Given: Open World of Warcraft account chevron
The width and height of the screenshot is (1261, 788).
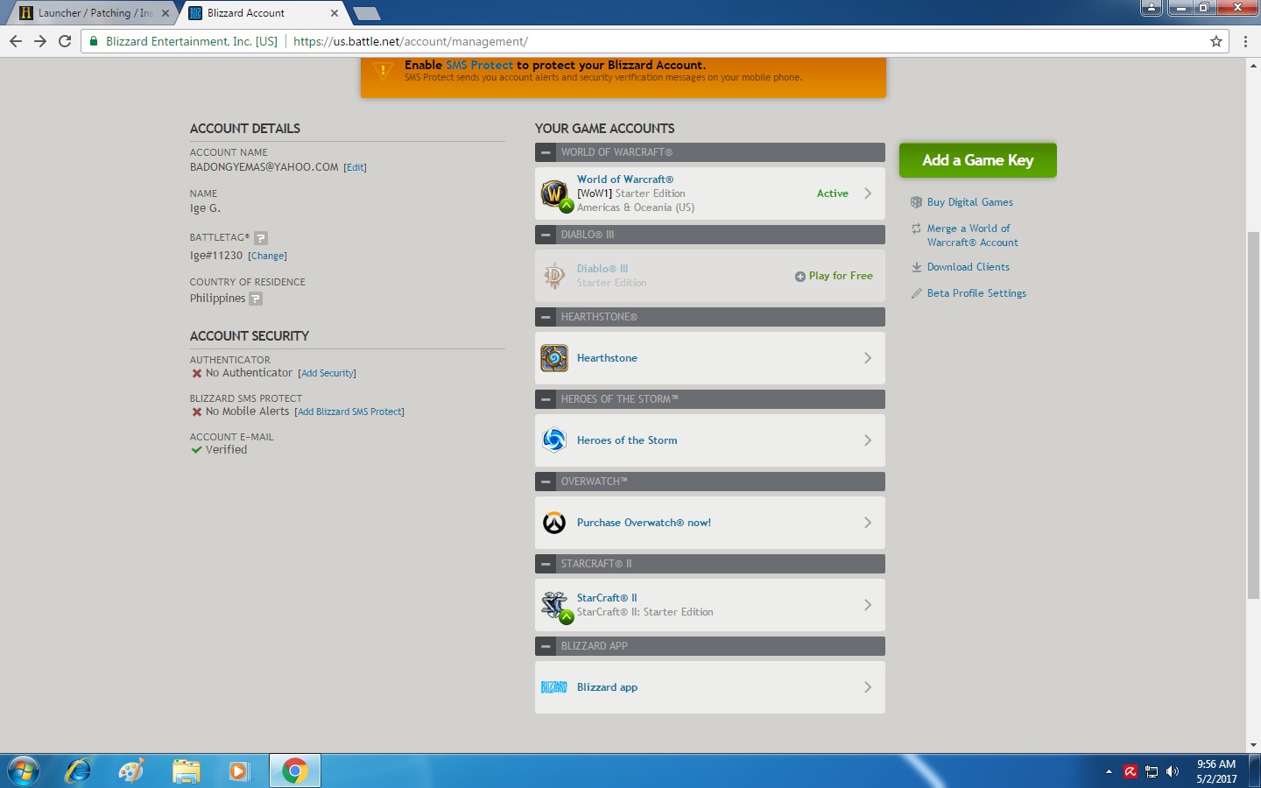Looking at the screenshot, I should click(868, 193).
